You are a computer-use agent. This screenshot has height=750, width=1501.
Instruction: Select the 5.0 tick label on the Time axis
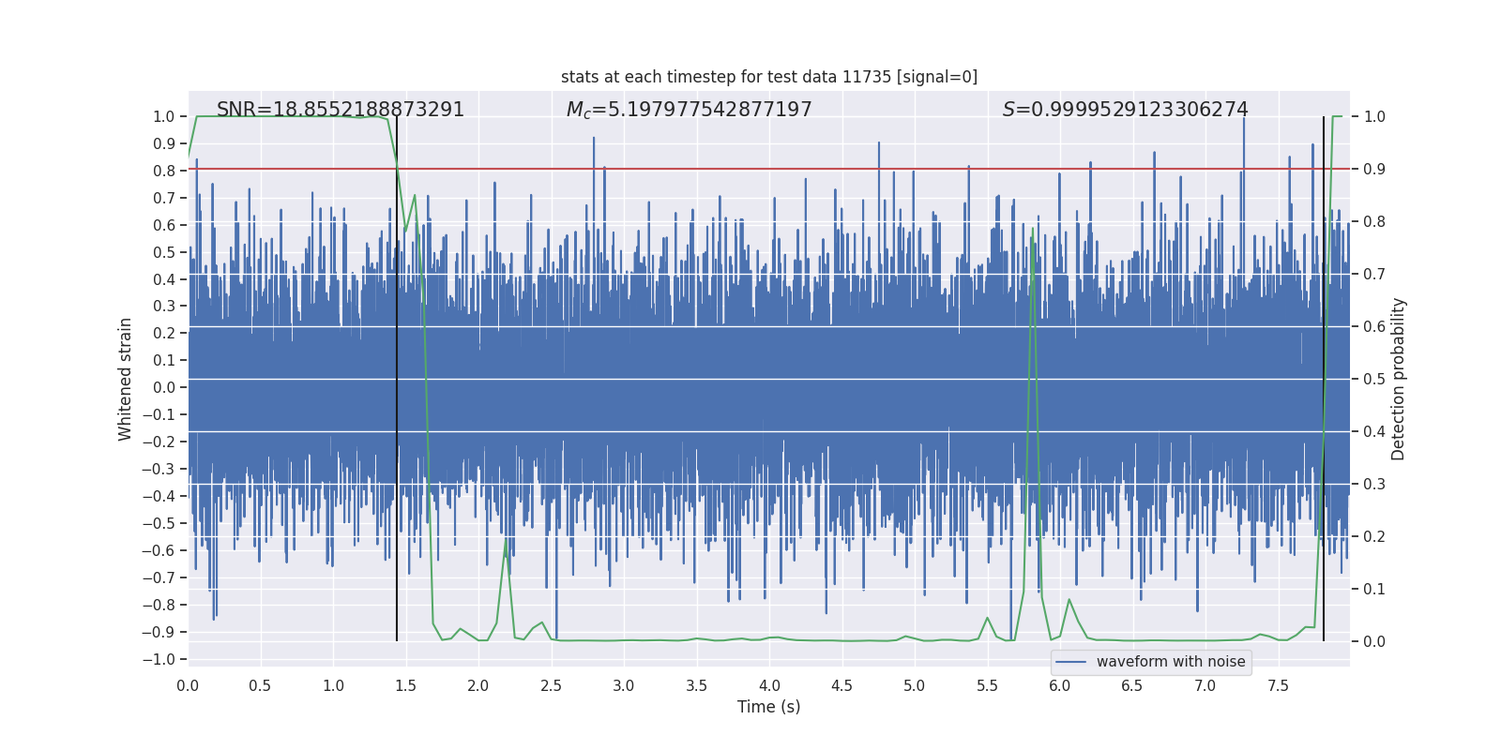click(x=915, y=685)
